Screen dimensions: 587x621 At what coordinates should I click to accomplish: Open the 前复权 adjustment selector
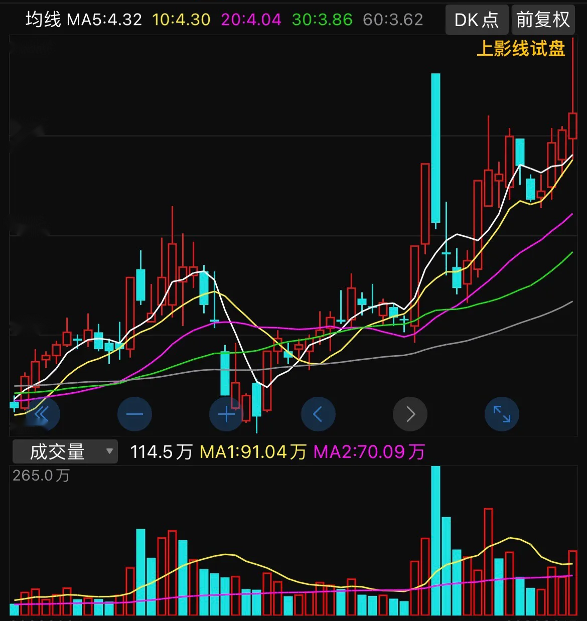pyautogui.click(x=543, y=20)
